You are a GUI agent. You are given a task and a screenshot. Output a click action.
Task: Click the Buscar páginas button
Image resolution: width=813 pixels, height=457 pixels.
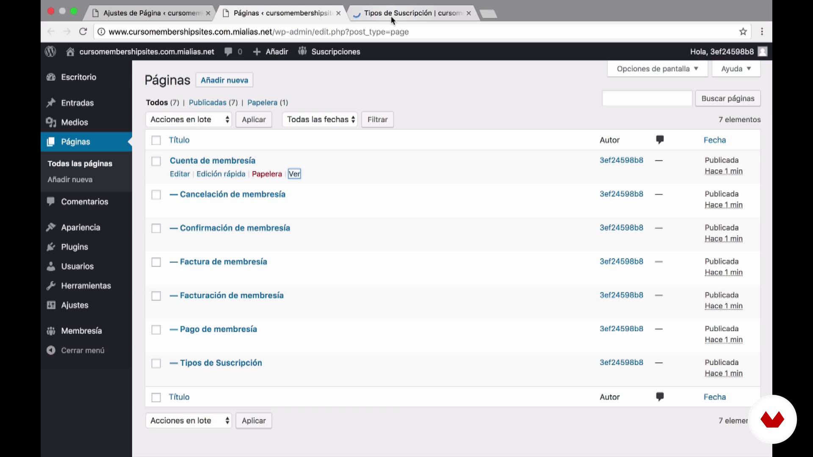pyautogui.click(x=728, y=98)
